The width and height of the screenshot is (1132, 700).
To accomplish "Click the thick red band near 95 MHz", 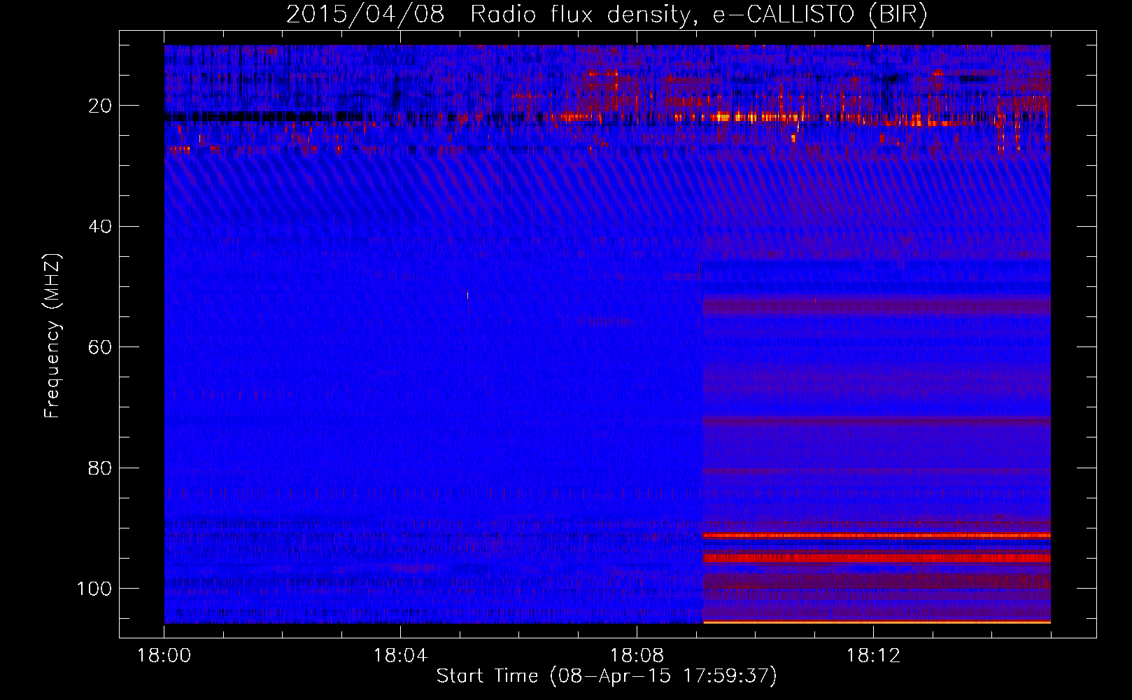I will pyautogui.click(x=877, y=559).
